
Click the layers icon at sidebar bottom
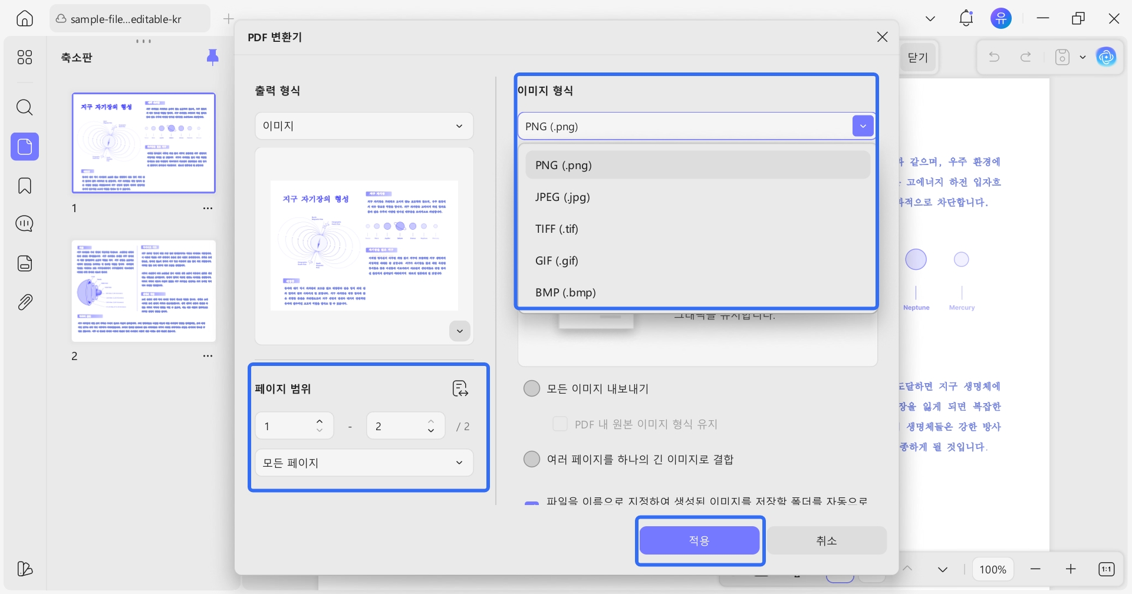point(25,569)
